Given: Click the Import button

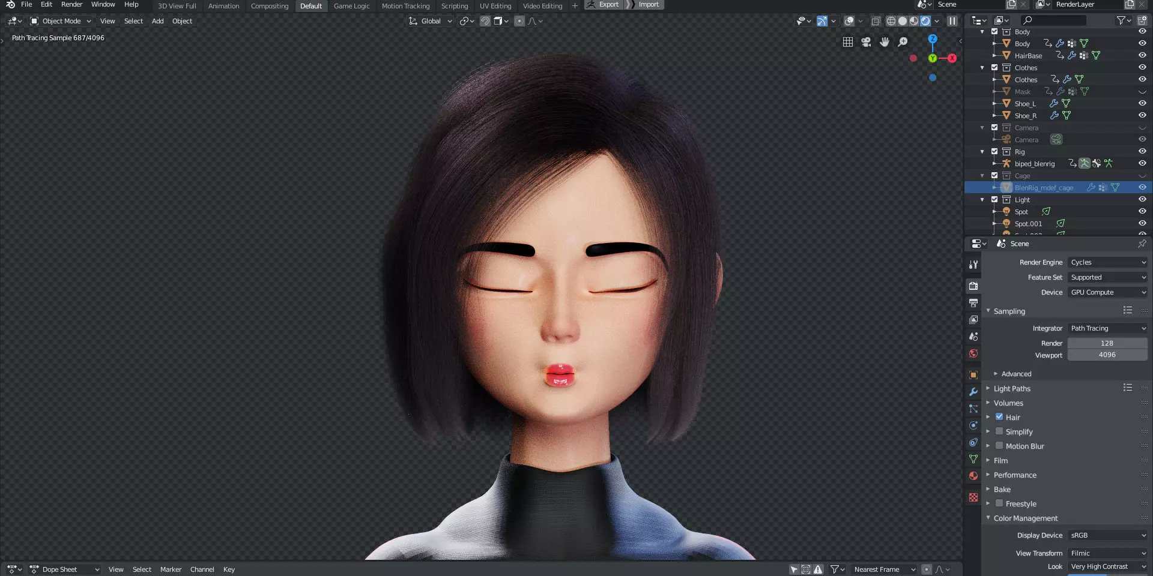Looking at the screenshot, I should coord(644,4).
